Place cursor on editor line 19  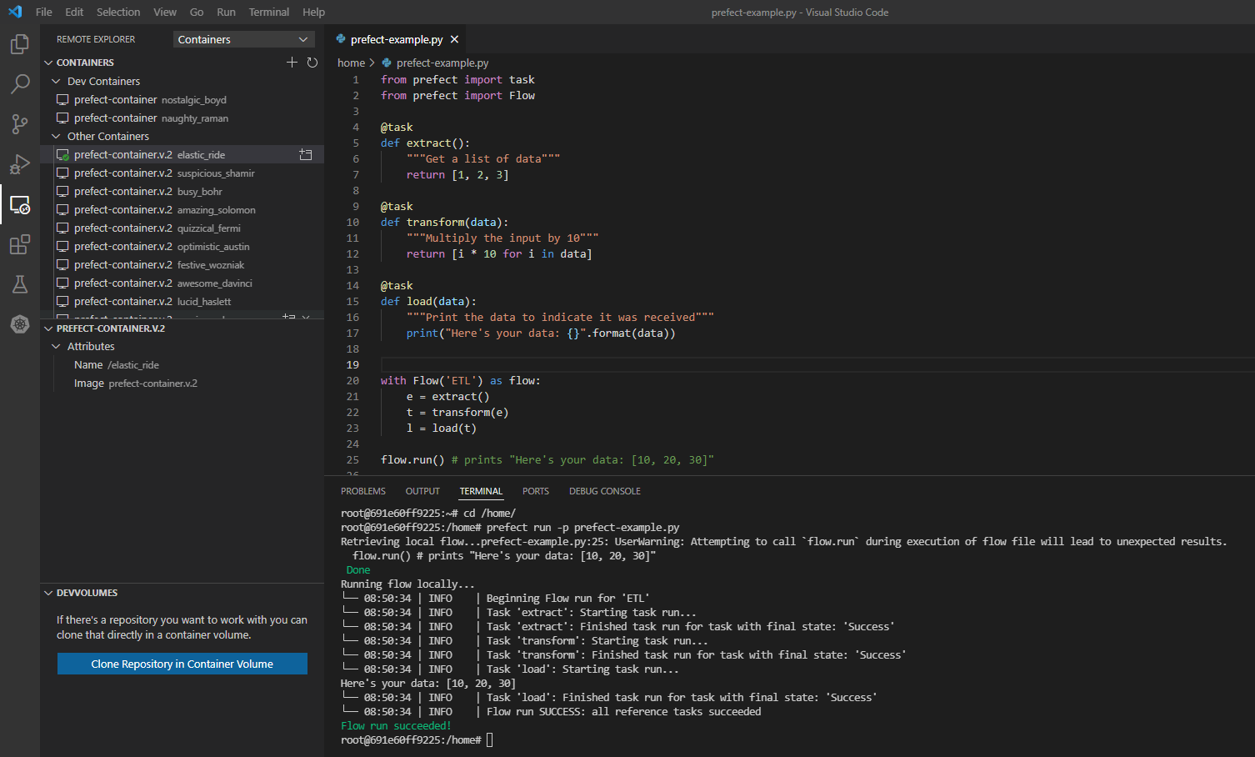tap(817, 364)
